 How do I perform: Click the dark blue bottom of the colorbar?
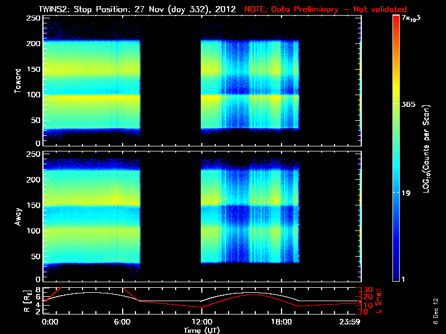click(x=396, y=278)
